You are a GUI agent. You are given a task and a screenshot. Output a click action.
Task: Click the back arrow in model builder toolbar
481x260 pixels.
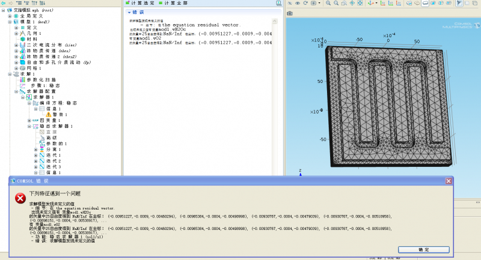click(3, 3)
